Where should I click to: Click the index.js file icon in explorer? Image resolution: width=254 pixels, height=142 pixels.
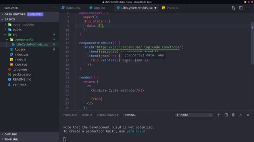[12, 60]
